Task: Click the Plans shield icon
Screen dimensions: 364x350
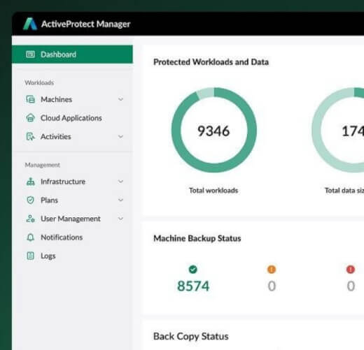Action: (x=30, y=200)
